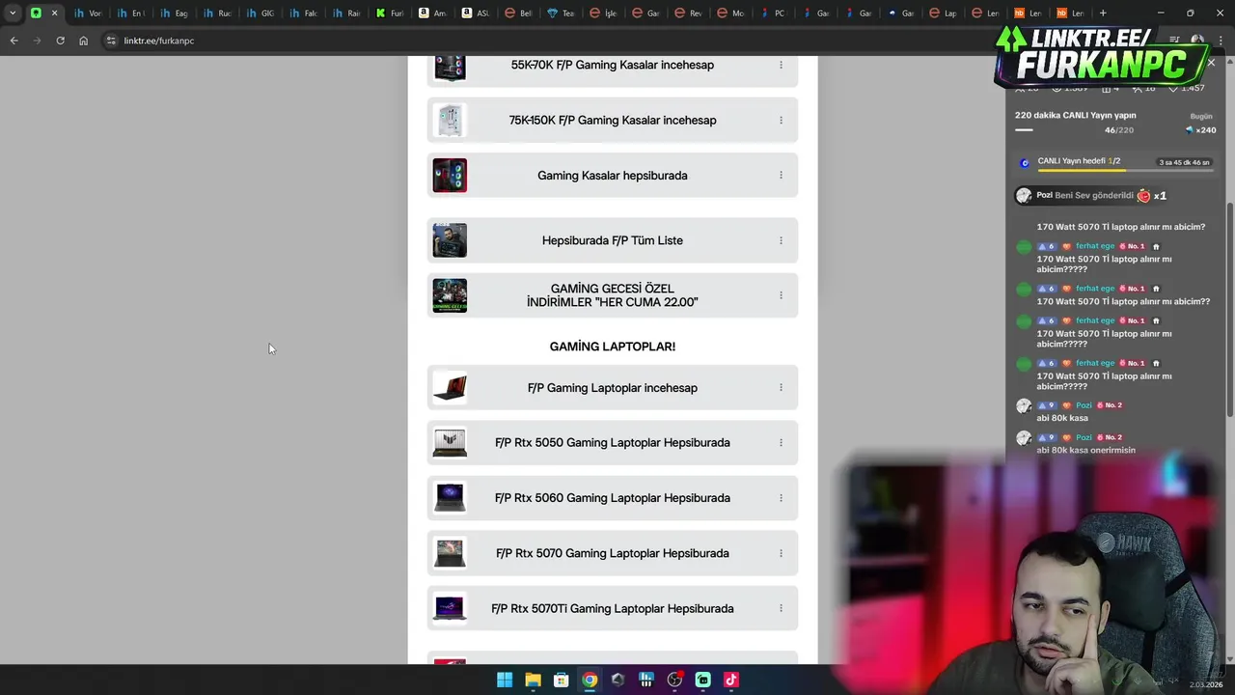Open F/P Gaming Laptoplar incehesap link
Viewport: 1235px width, 695px height.
(613, 388)
